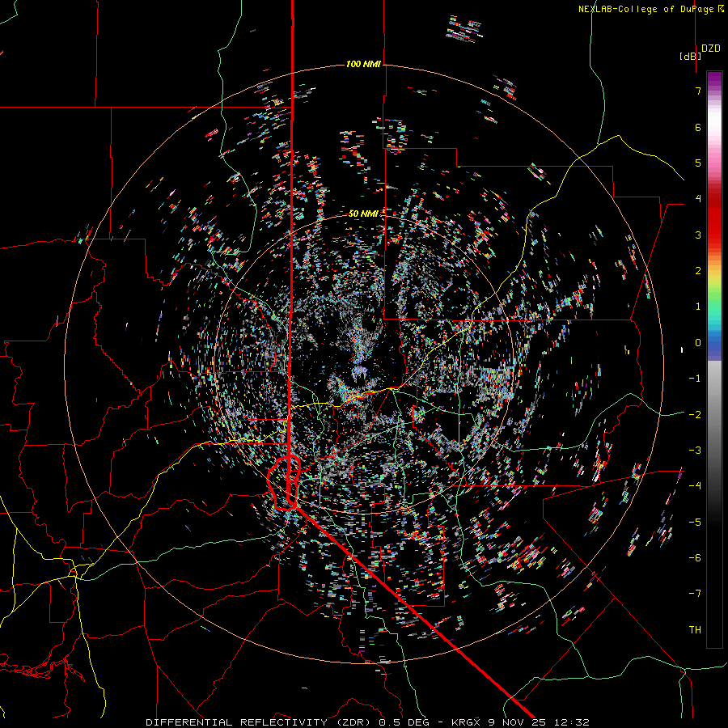Click the 2 value on the scale
The image size is (728, 728).
point(698,271)
